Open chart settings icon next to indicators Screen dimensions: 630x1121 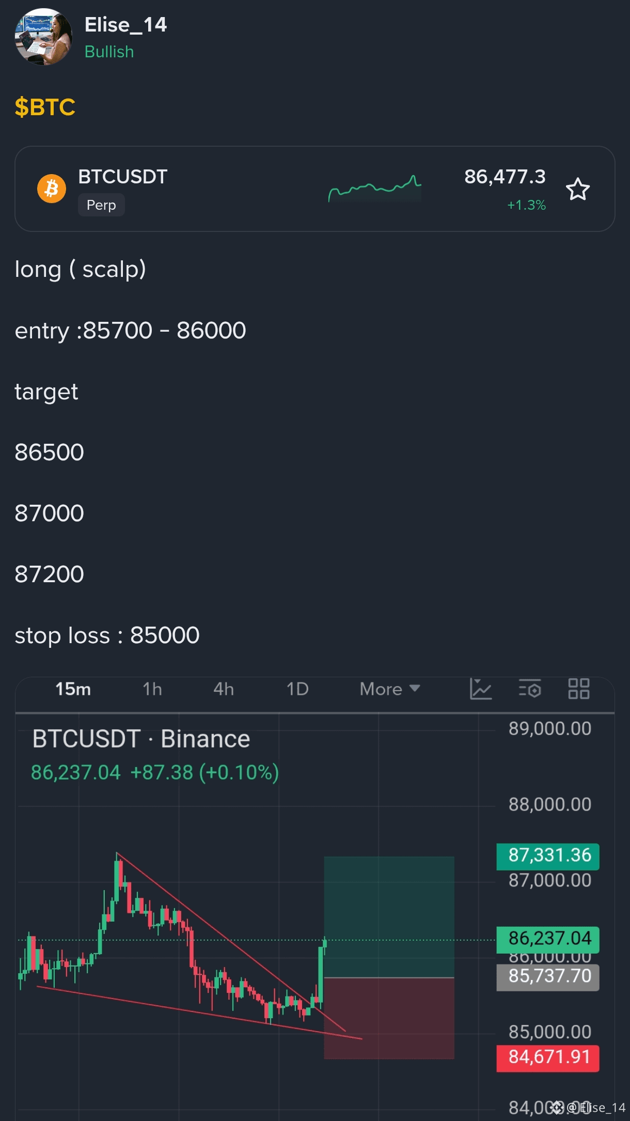(x=530, y=689)
